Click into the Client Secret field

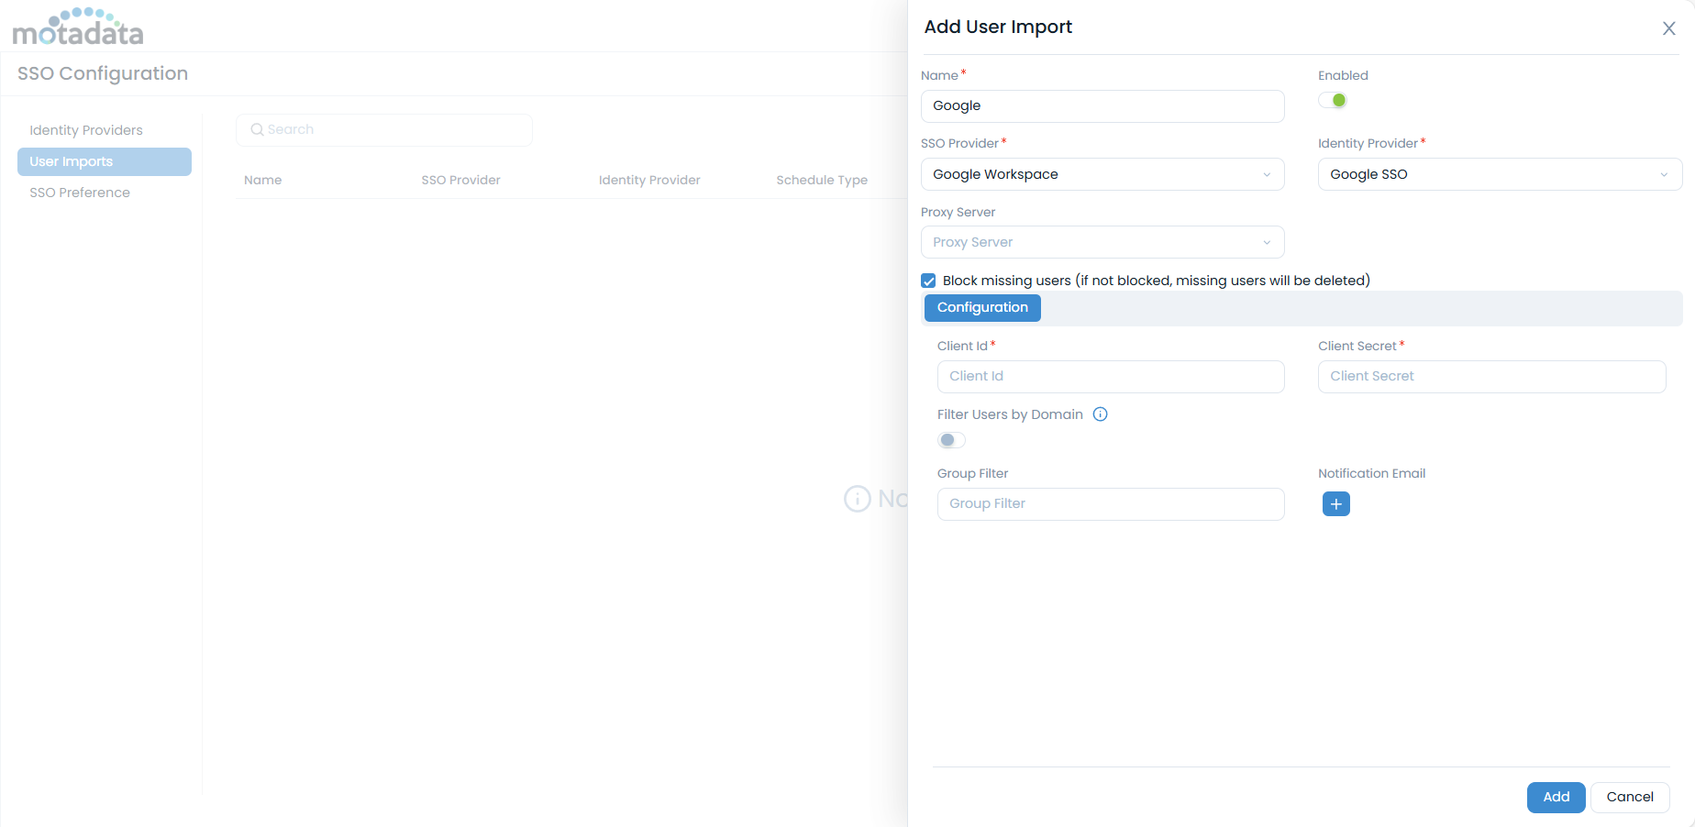1490,376
